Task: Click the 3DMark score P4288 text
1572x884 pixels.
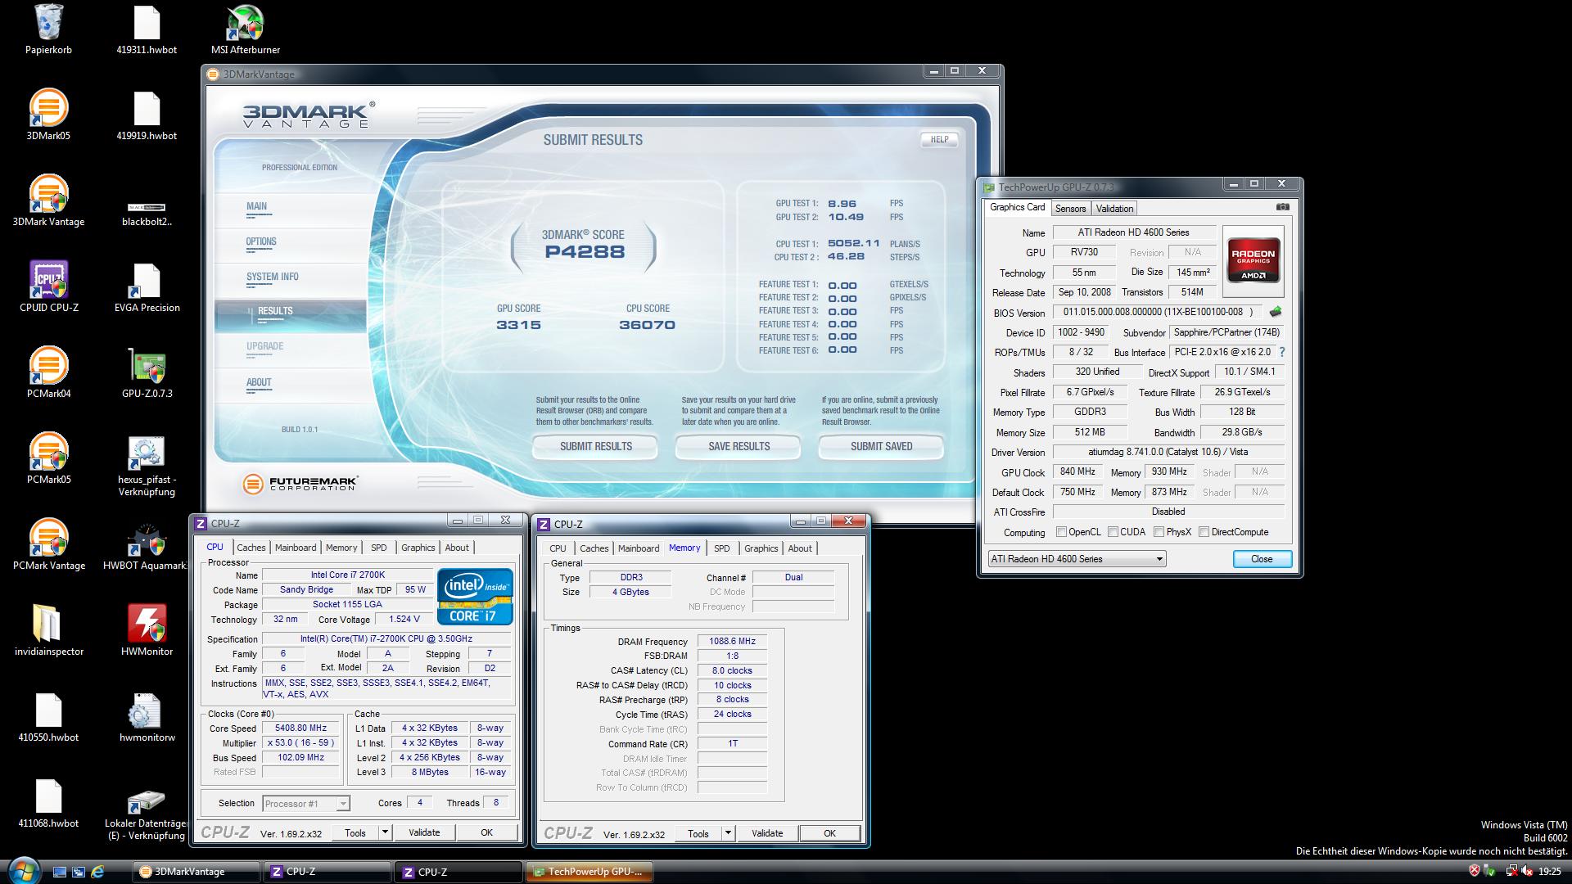Action: point(585,252)
